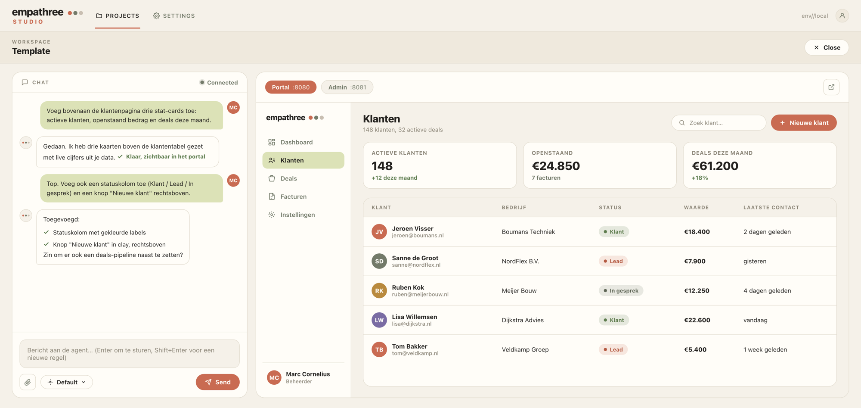Click the Lead badge for Tom Bakker
861x408 pixels.
pos(613,349)
